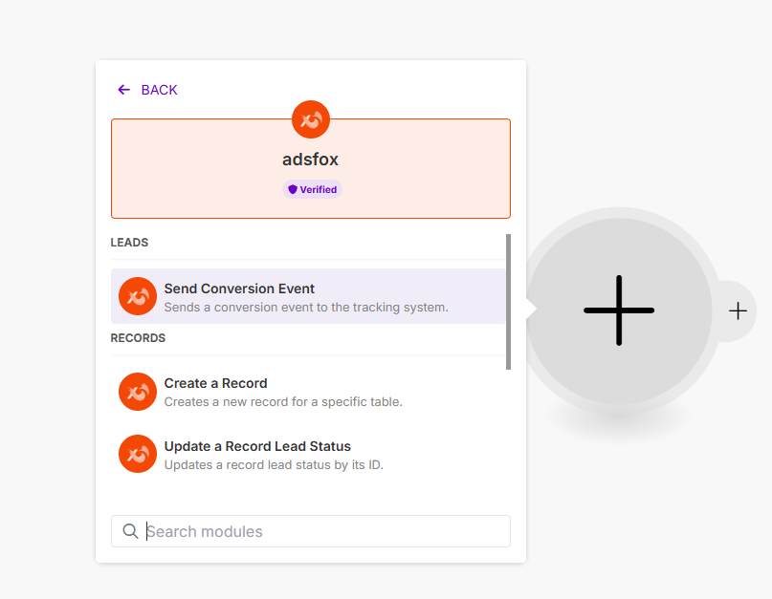772x599 pixels.
Task: Click the large plus module circle
Action: point(619,310)
